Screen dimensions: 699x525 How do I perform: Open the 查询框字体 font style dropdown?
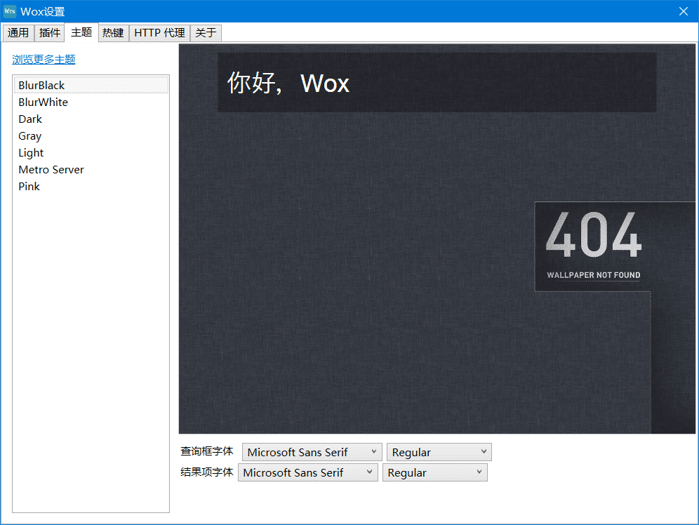(439, 452)
